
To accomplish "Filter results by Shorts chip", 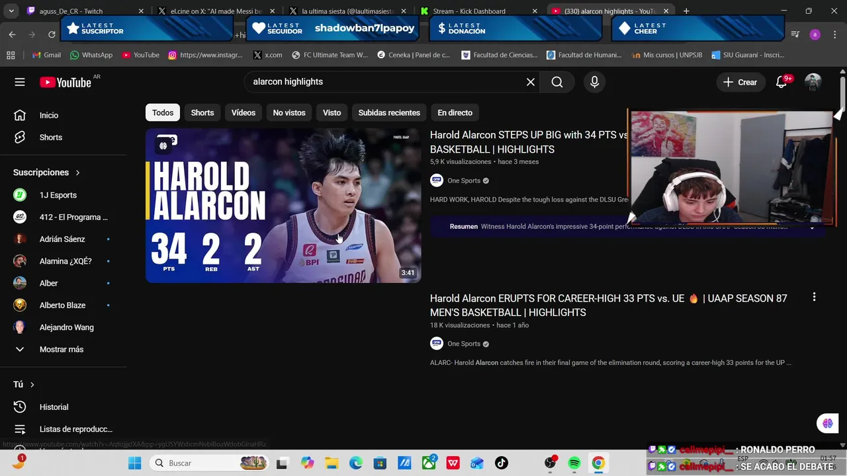I will click(202, 112).
